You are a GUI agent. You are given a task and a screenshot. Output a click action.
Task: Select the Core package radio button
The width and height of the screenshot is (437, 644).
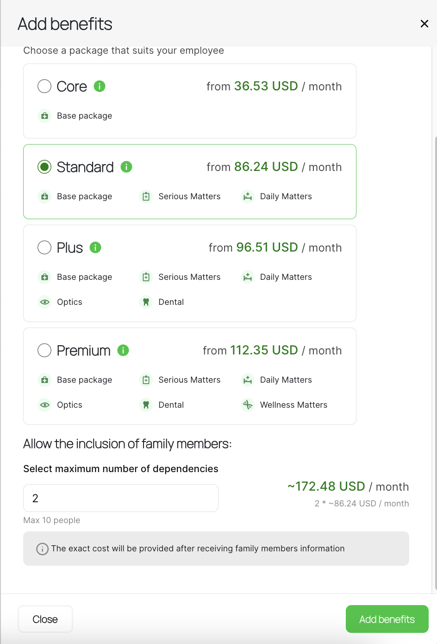pos(44,86)
